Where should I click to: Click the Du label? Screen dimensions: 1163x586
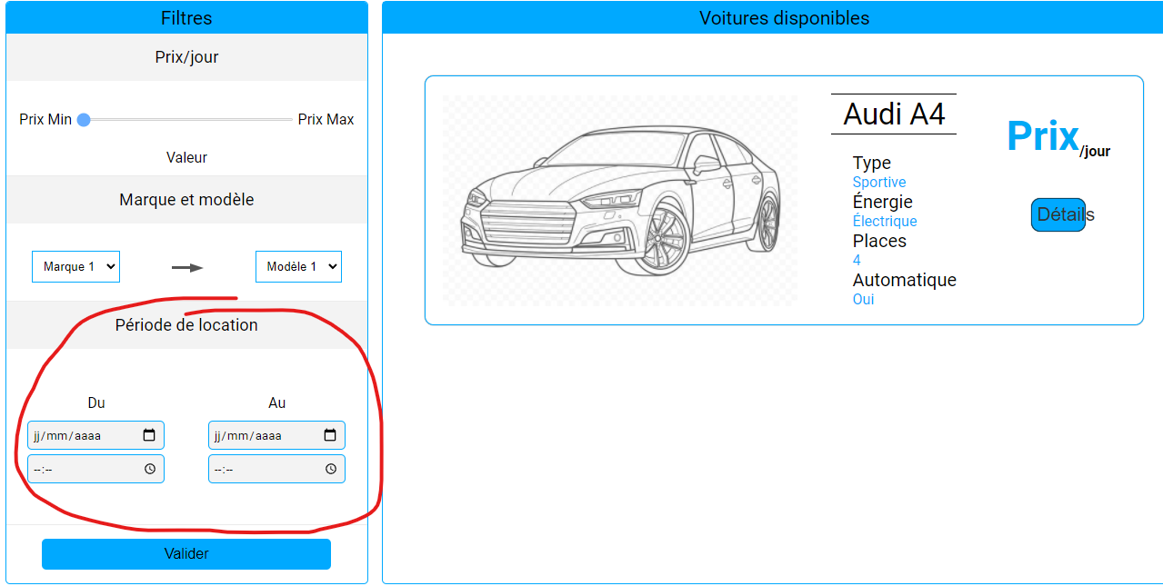pos(95,403)
